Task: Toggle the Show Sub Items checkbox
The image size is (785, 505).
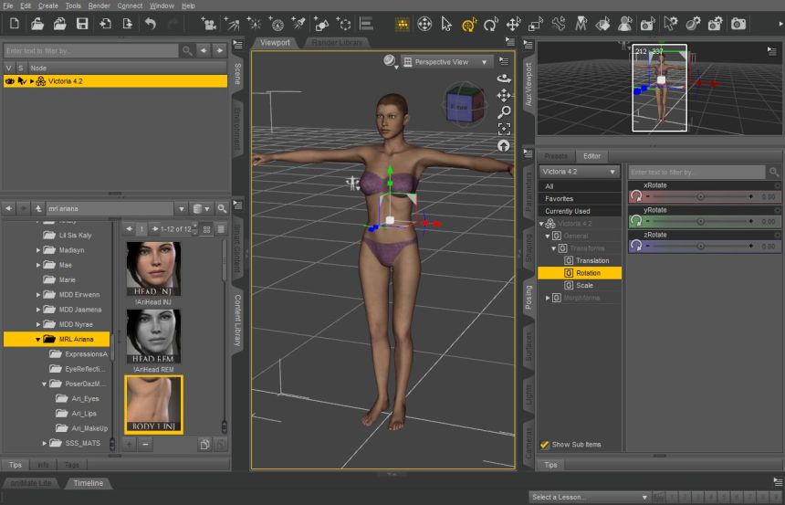Action: (x=545, y=445)
